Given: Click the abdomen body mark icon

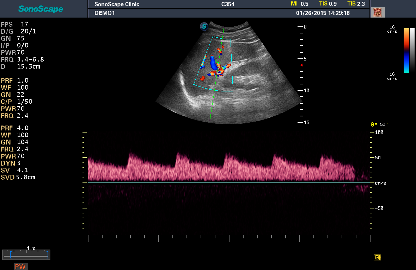Looking at the screenshot, I should point(378,12).
